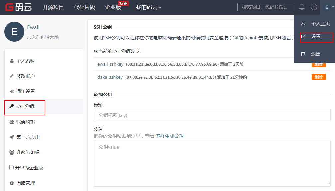Click the palette icon next to 代码风格
The image size is (335, 191).
[12, 122]
